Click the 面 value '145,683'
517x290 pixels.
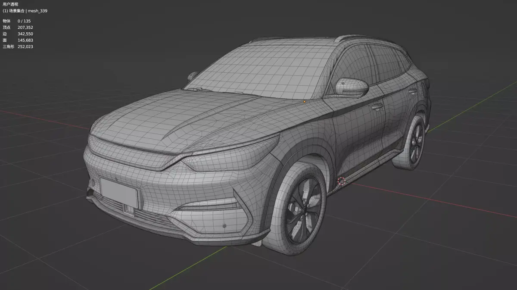[x=25, y=40]
